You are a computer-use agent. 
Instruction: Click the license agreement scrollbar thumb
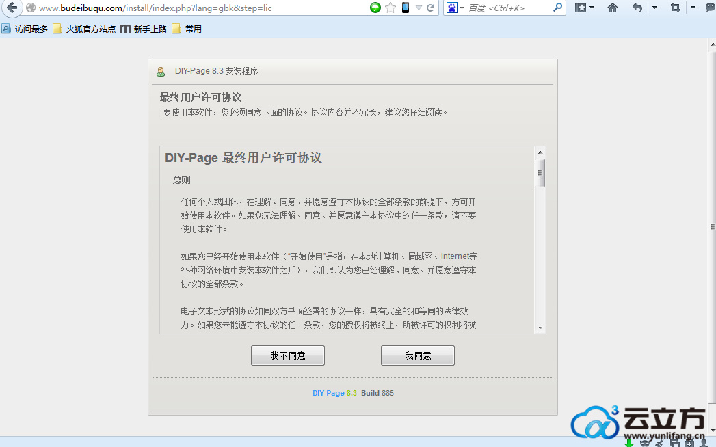click(540, 173)
